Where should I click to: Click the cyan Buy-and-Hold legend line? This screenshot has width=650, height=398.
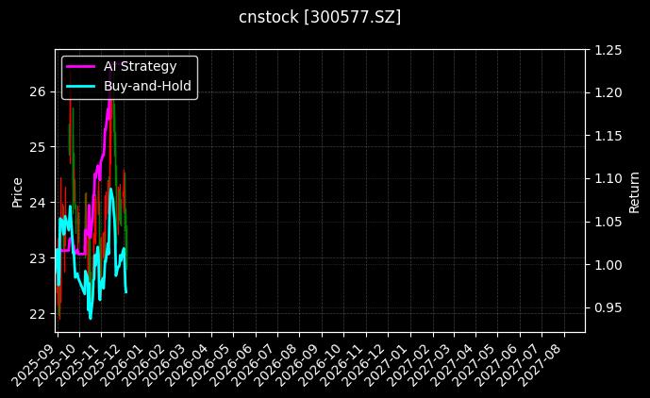(x=80, y=86)
